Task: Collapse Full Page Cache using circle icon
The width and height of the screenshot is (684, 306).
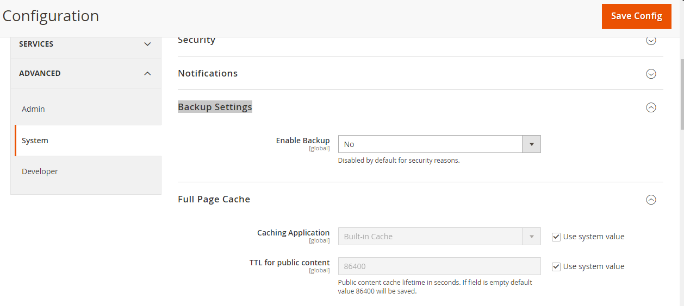Action: (x=651, y=200)
